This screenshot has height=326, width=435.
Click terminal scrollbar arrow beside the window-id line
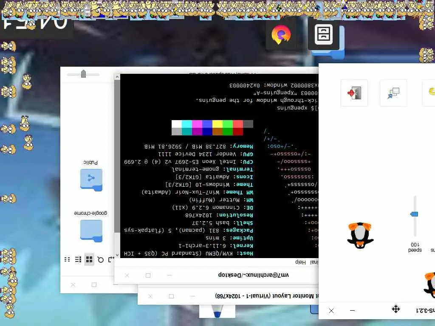117,77
